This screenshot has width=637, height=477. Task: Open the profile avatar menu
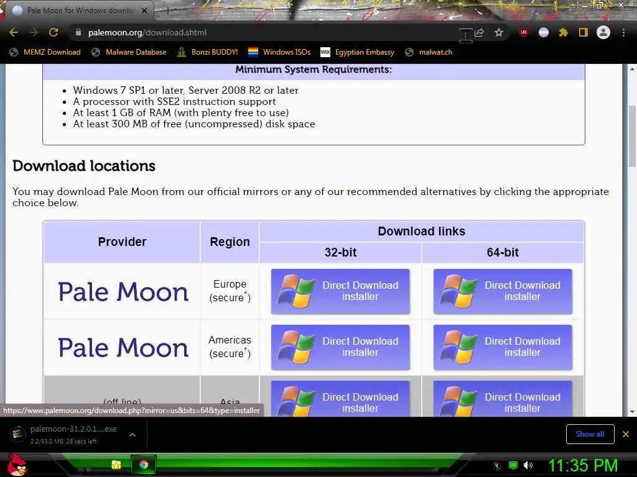tap(603, 32)
